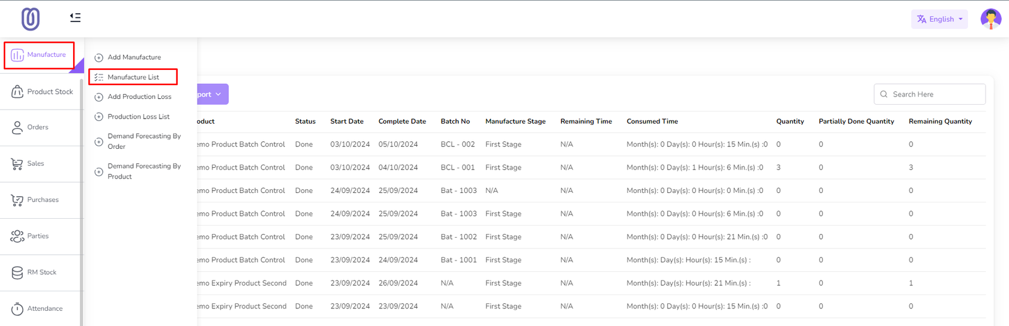Expand the Export dropdown button
This screenshot has width=1009, height=326.
click(212, 95)
